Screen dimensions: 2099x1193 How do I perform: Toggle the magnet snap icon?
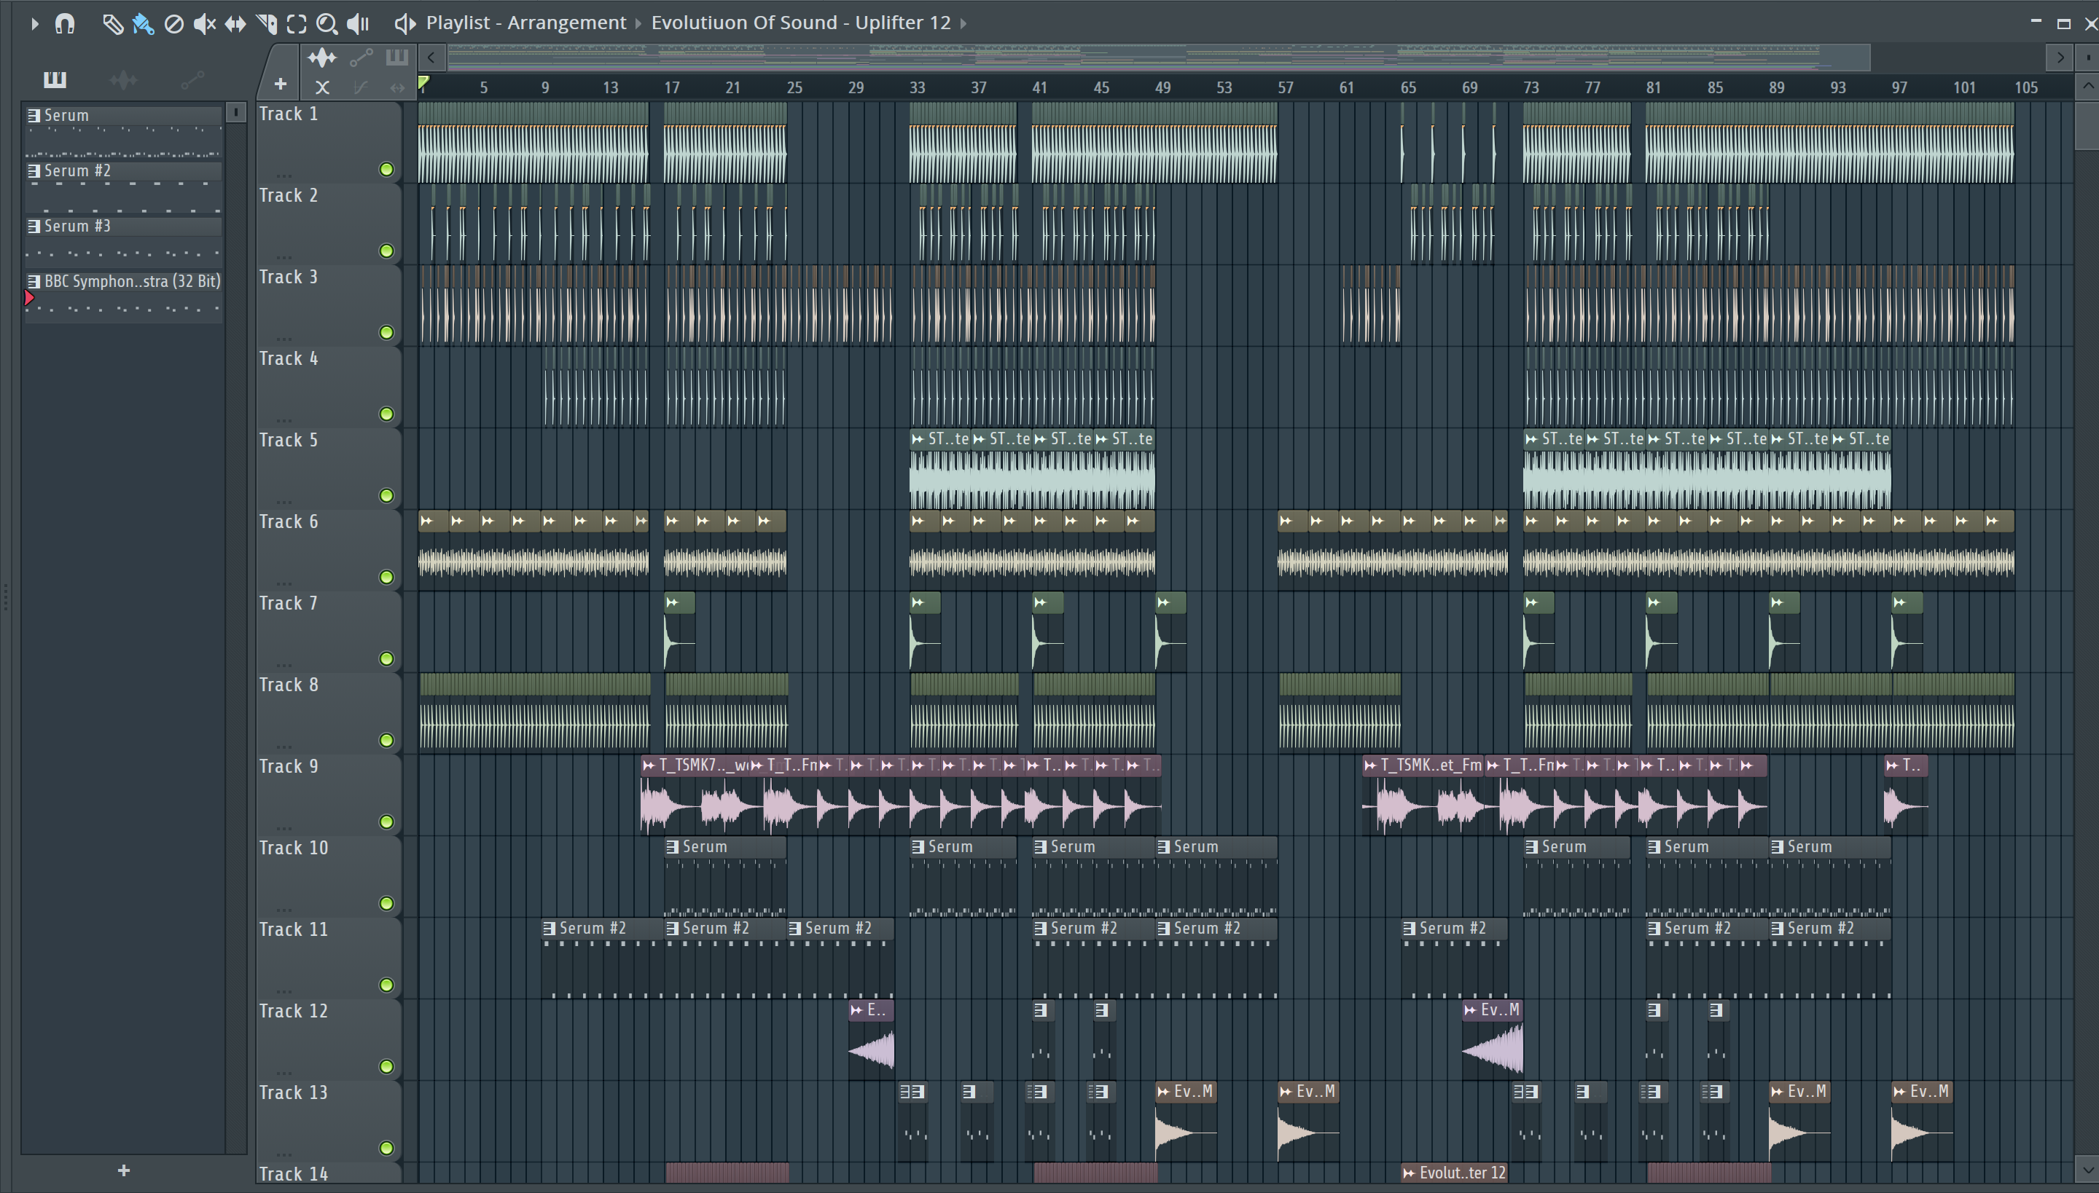[x=65, y=24]
